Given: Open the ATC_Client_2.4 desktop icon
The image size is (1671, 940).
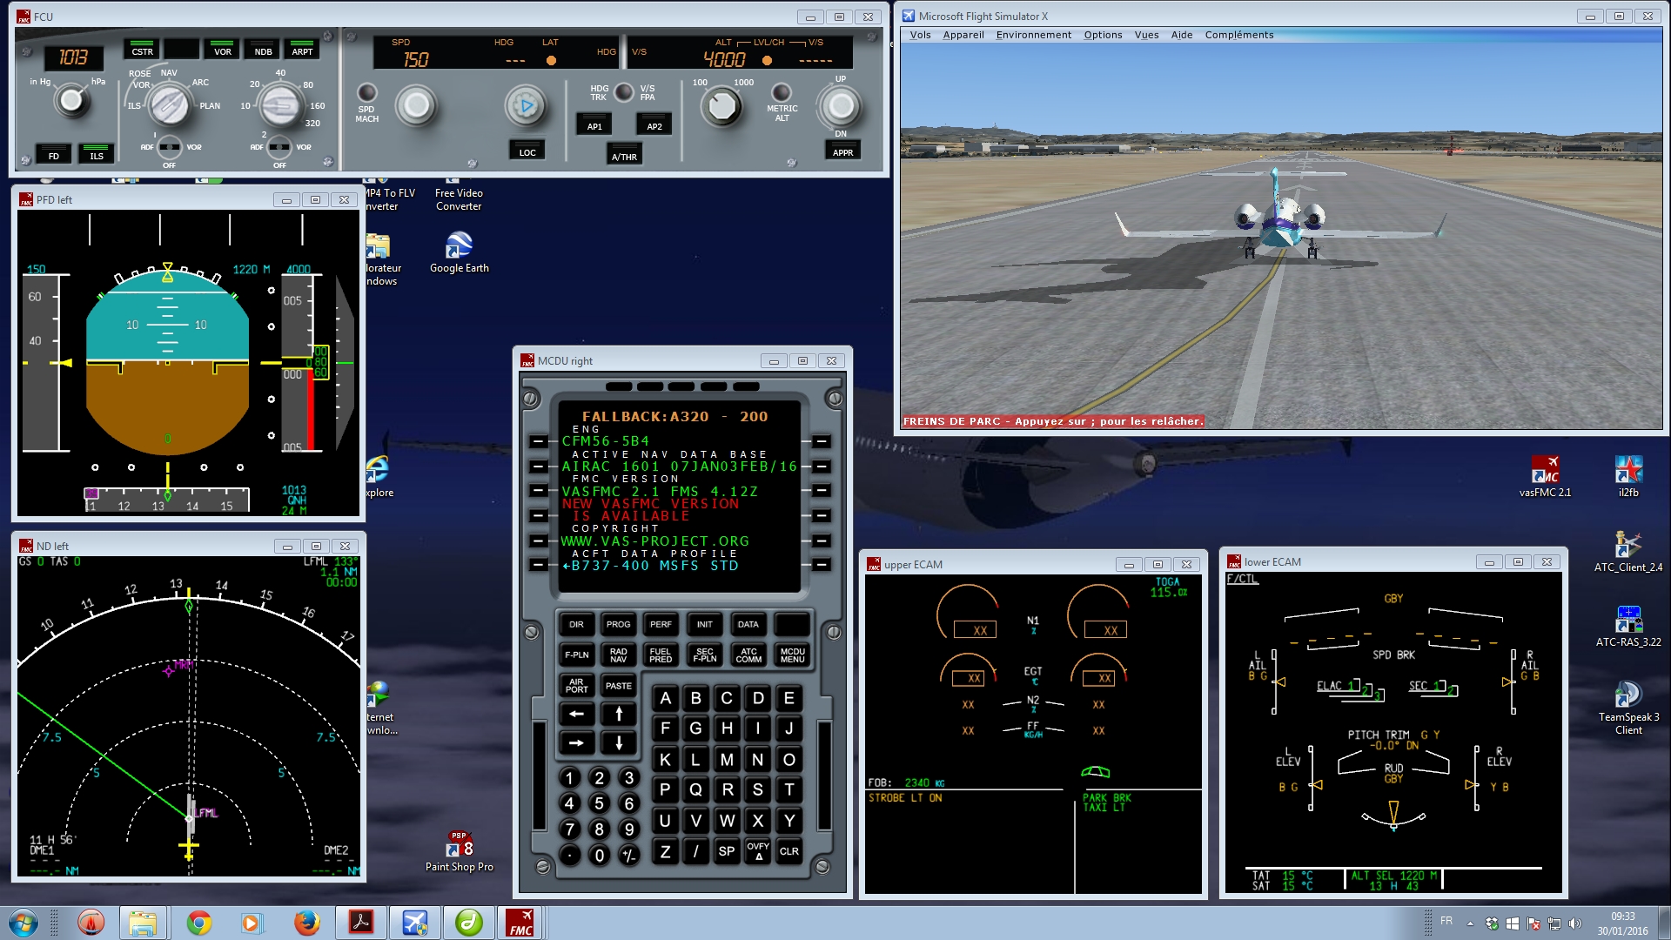Looking at the screenshot, I should [x=1628, y=552].
